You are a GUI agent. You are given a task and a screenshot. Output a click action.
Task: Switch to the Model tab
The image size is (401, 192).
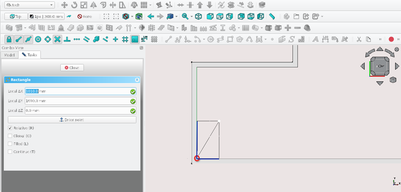pyautogui.click(x=9, y=55)
